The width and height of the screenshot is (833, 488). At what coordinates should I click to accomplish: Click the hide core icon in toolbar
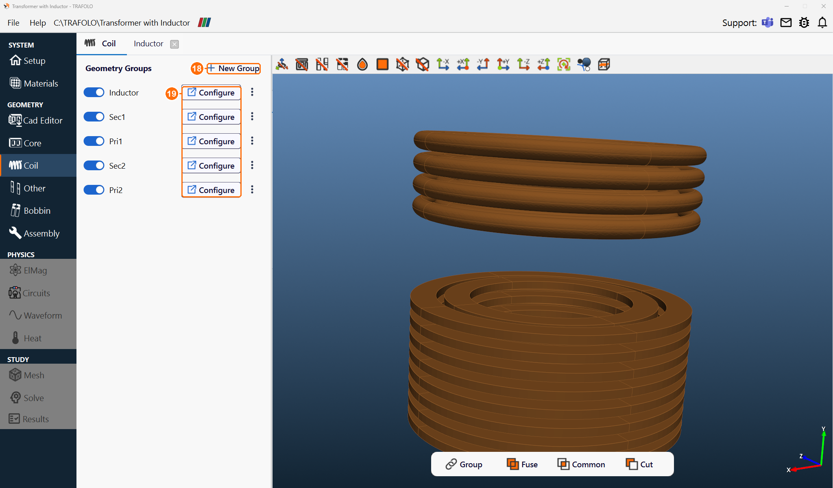click(x=302, y=64)
